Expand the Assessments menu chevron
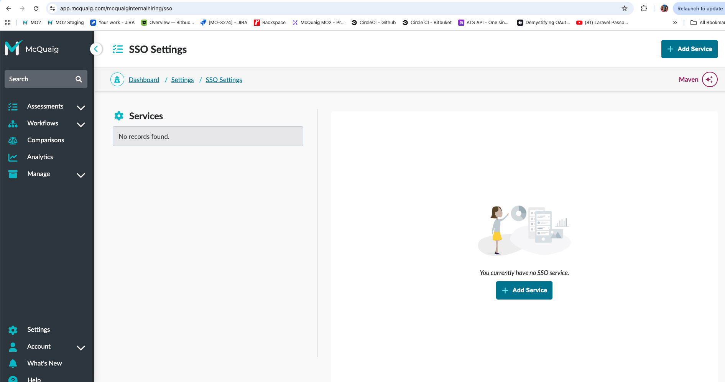The width and height of the screenshot is (725, 382). [81, 107]
